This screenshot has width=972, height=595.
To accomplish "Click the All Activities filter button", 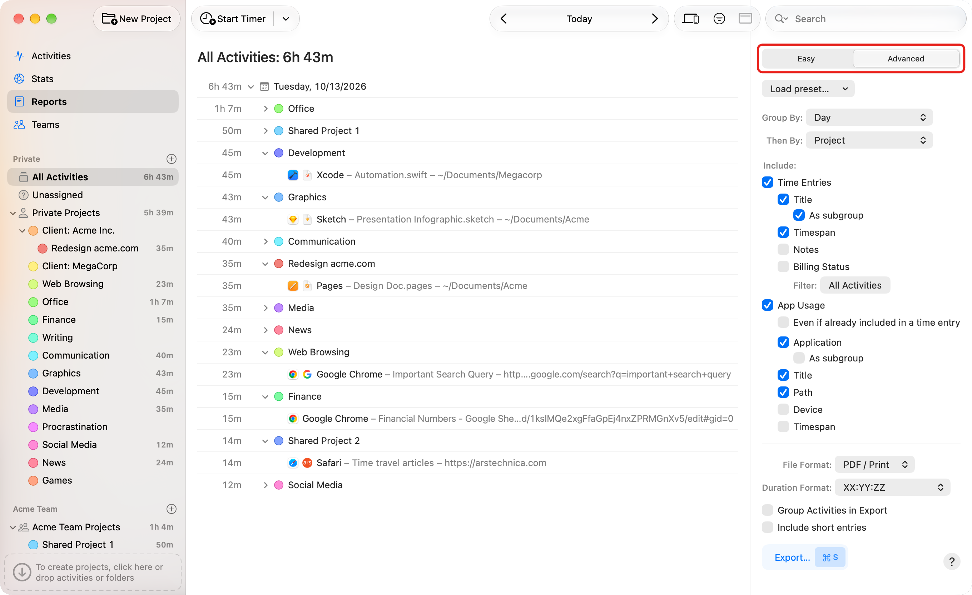I will 855,285.
